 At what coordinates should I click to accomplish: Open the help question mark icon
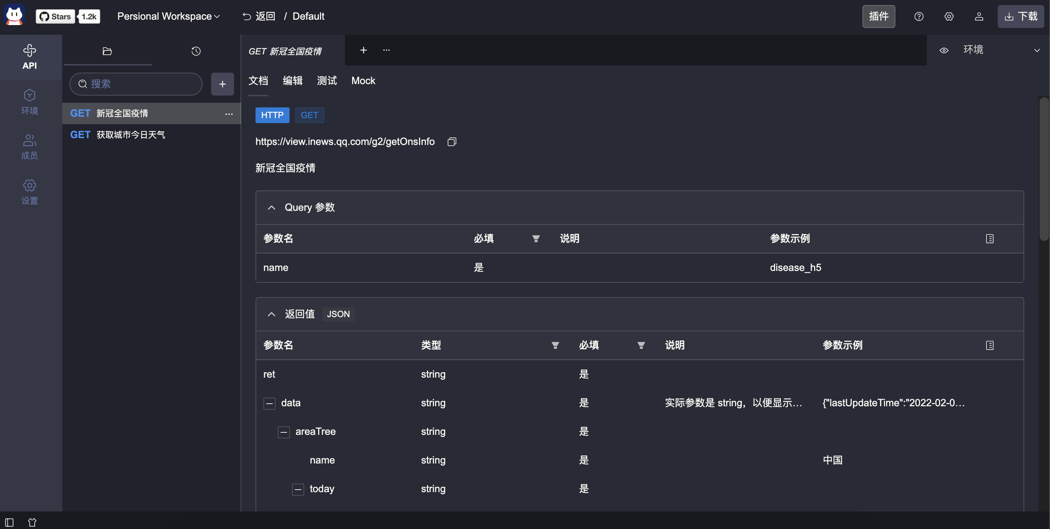[919, 16]
